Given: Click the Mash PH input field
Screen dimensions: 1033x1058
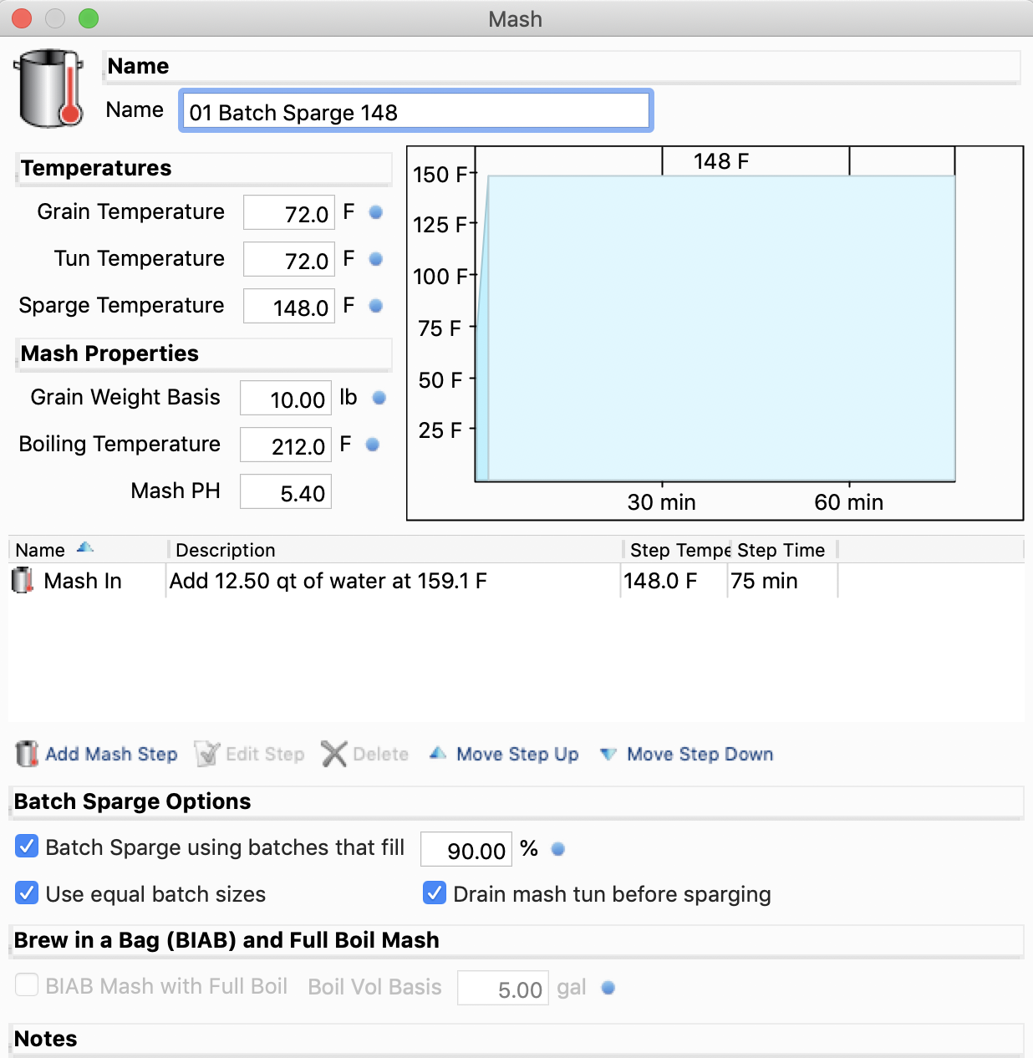Looking at the screenshot, I should tap(286, 492).
